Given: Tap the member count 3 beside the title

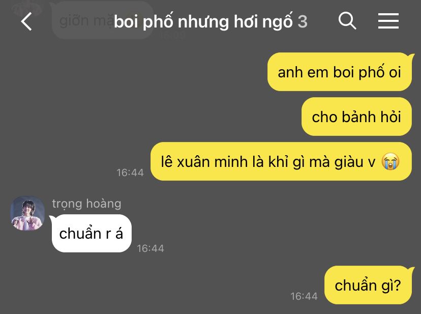Looking at the screenshot, I should click(x=303, y=21).
